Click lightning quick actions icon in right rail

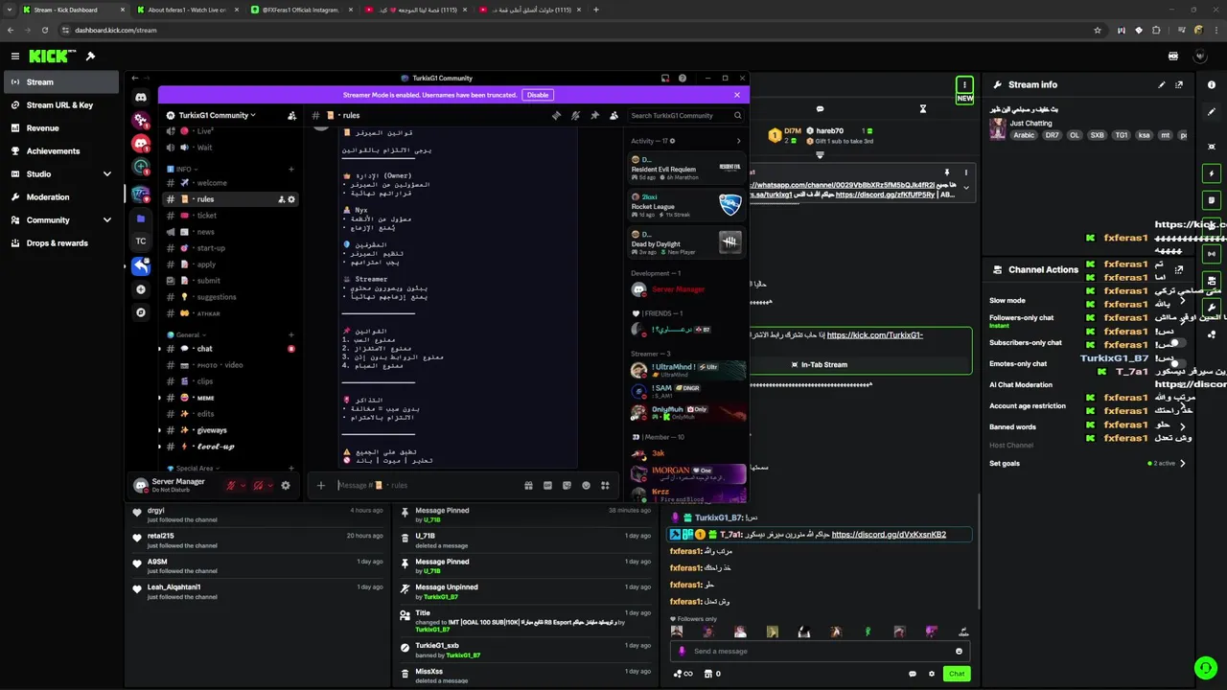pyautogui.click(x=1212, y=173)
